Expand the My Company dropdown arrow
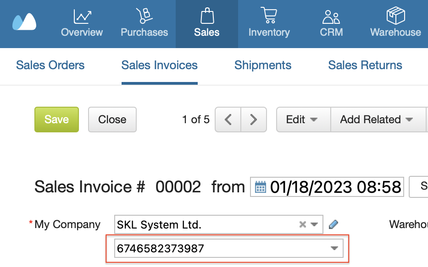This screenshot has height=267, width=428. 314,224
